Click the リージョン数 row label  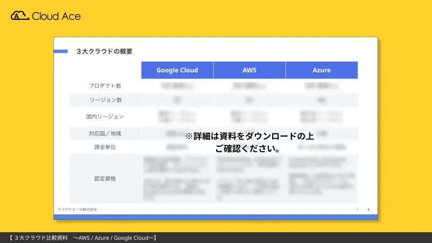pos(105,100)
